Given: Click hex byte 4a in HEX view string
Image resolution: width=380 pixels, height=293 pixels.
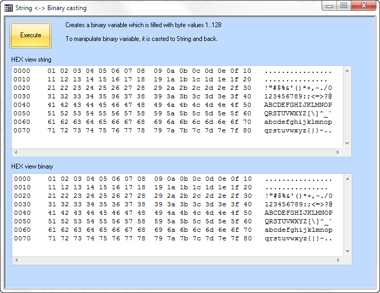Looking at the screenshot, I should coord(171,105).
